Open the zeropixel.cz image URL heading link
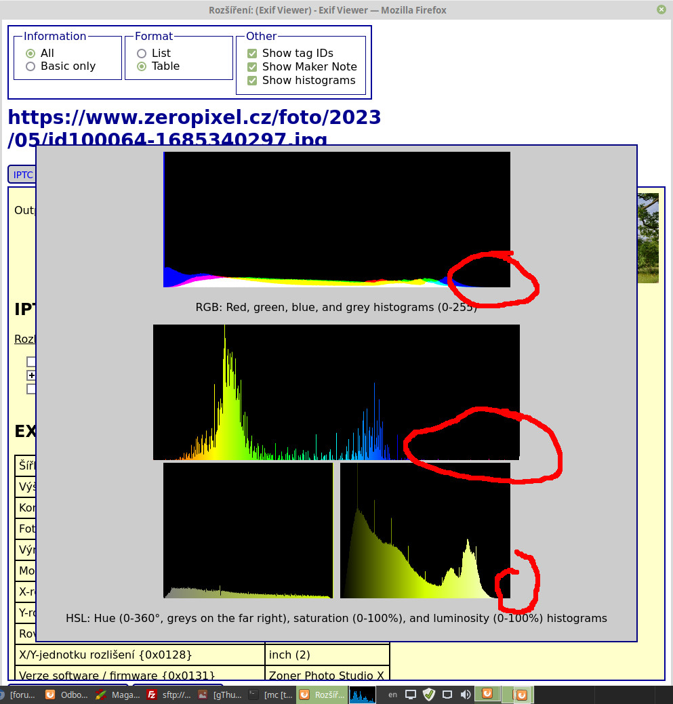Image resolution: width=673 pixels, height=704 pixels. 194,118
